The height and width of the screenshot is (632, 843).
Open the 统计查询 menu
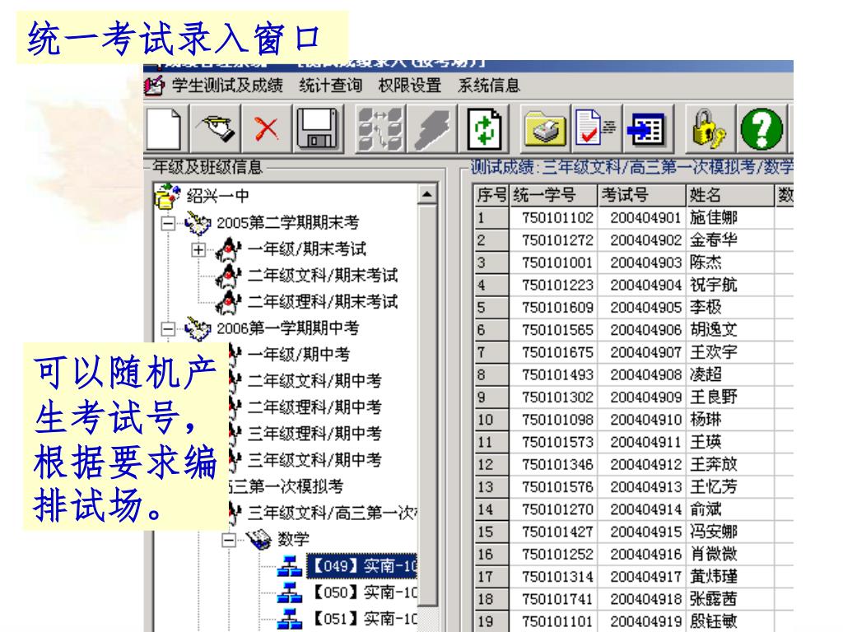[330, 86]
